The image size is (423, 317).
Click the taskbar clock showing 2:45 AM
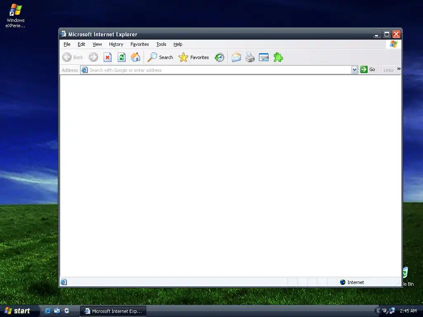(408, 311)
